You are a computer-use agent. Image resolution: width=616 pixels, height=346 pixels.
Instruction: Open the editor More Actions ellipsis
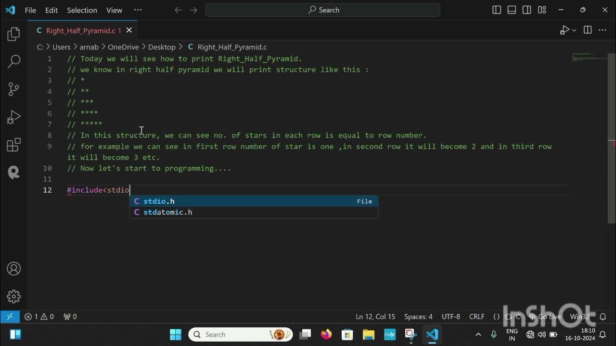tap(603, 30)
